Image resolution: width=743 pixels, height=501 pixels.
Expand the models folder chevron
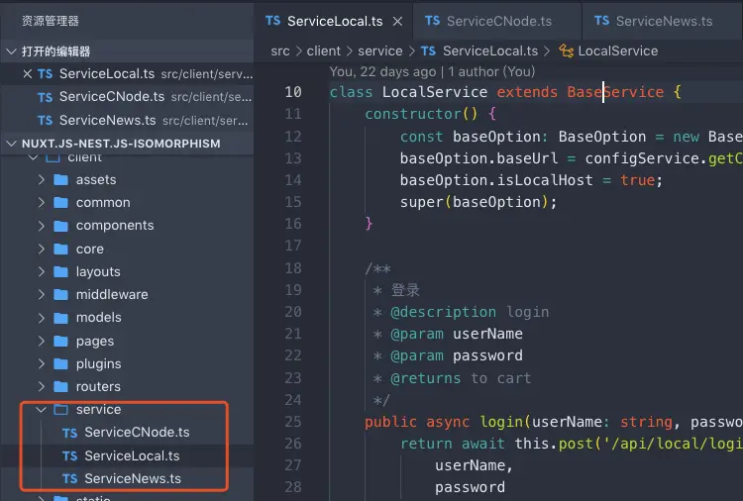click(x=42, y=317)
